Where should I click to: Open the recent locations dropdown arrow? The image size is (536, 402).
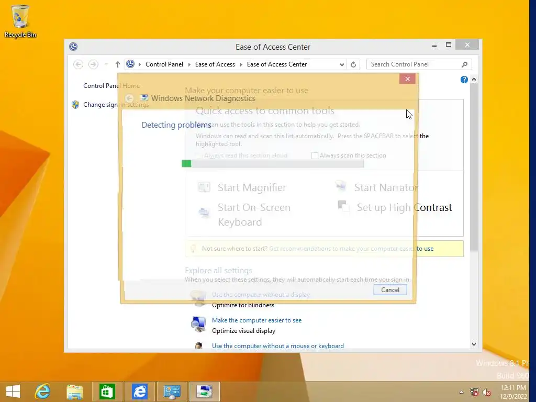pos(106,64)
